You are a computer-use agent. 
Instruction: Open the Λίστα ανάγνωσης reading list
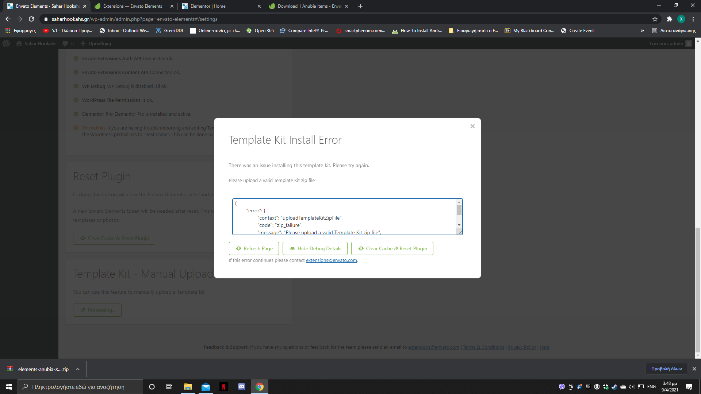coord(674,31)
